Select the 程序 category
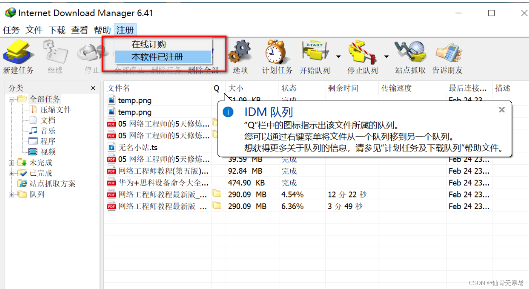The width and height of the screenshot is (529, 289). click(x=48, y=141)
